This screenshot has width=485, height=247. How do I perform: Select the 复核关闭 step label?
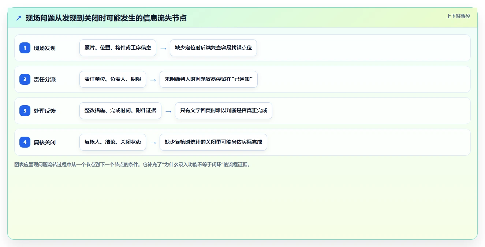(45, 142)
